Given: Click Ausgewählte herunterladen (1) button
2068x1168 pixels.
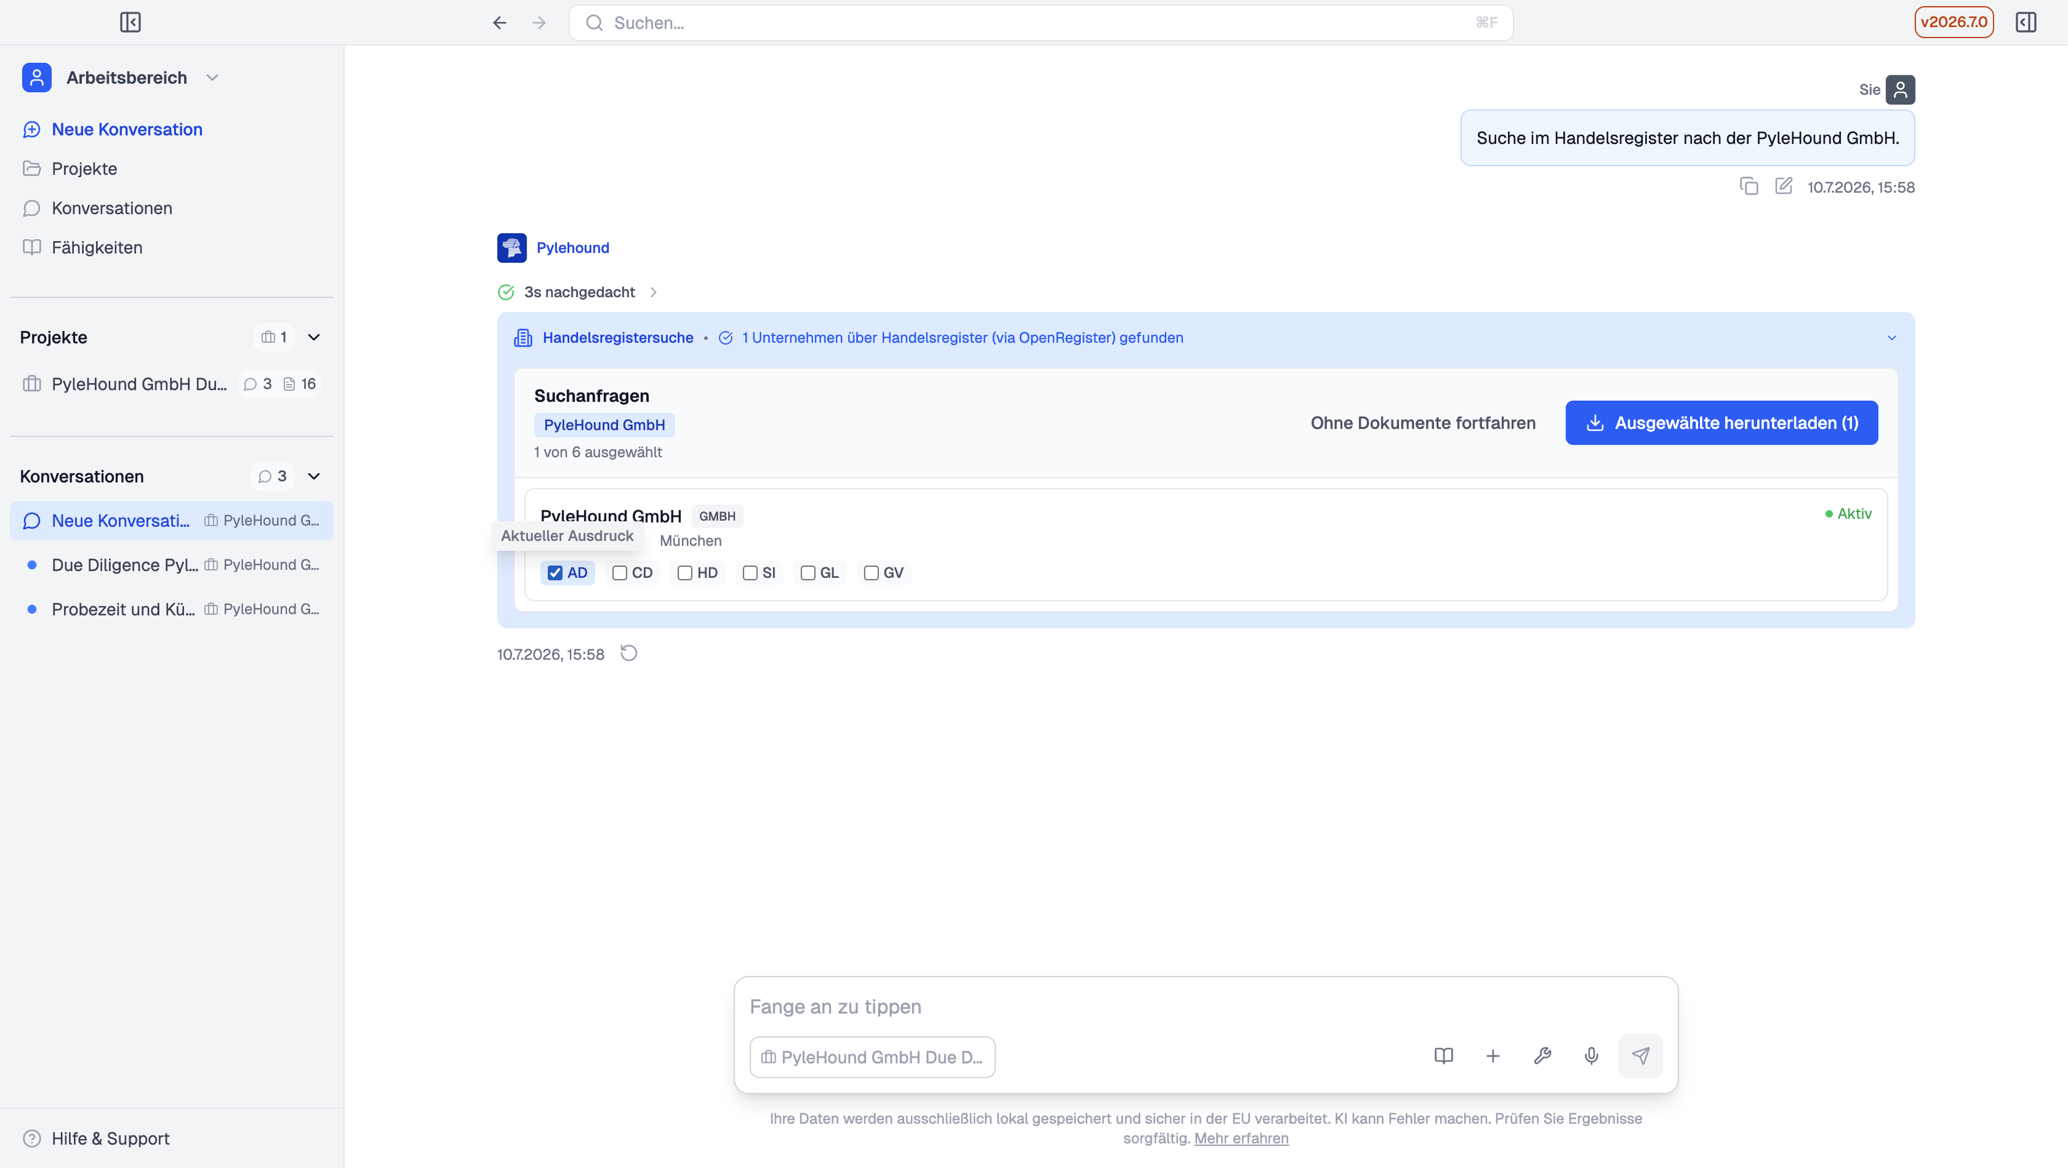Looking at the screenshot, I should (x=1721, y=422).
